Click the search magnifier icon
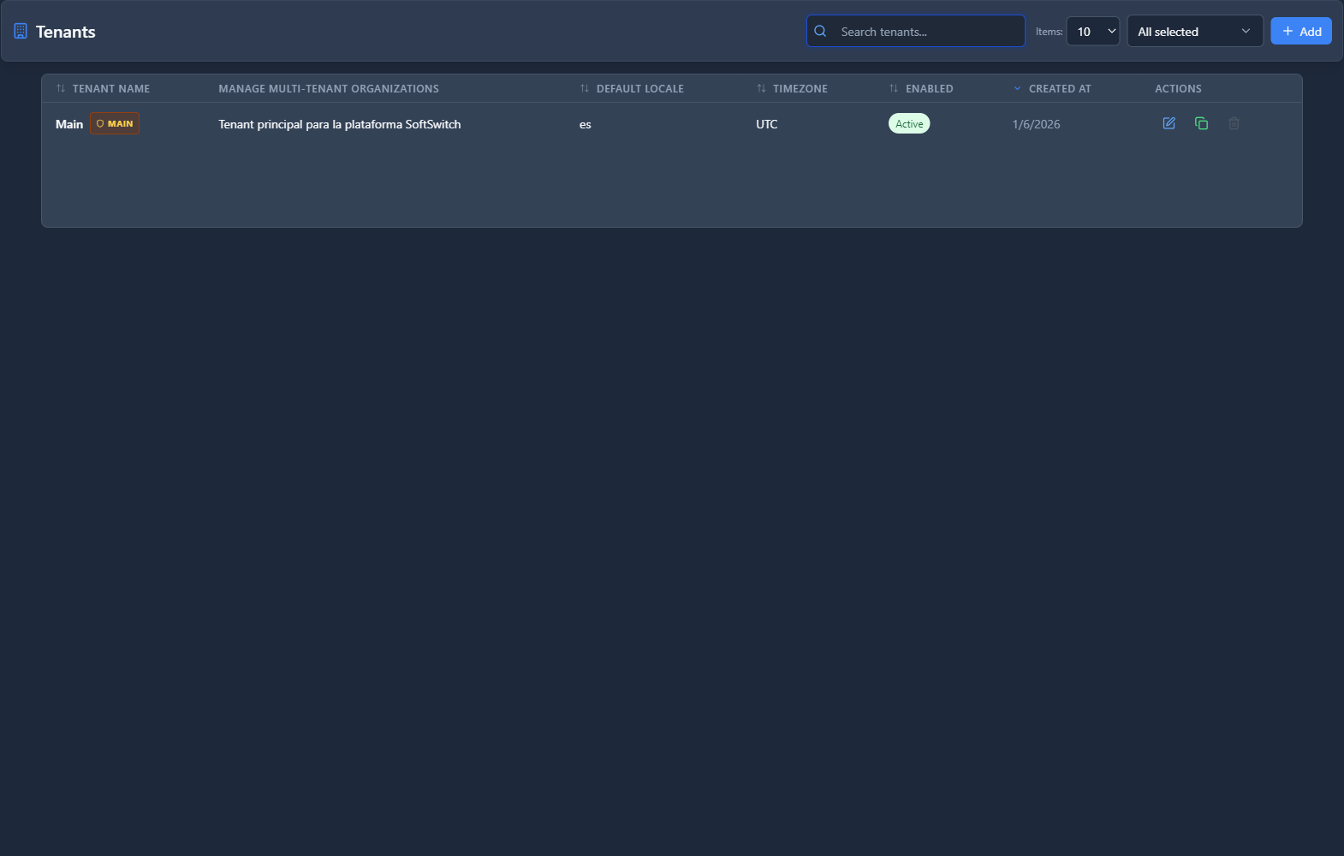Image resolution: width=1344 pixels, height=856 pixels. pos(820,32)
